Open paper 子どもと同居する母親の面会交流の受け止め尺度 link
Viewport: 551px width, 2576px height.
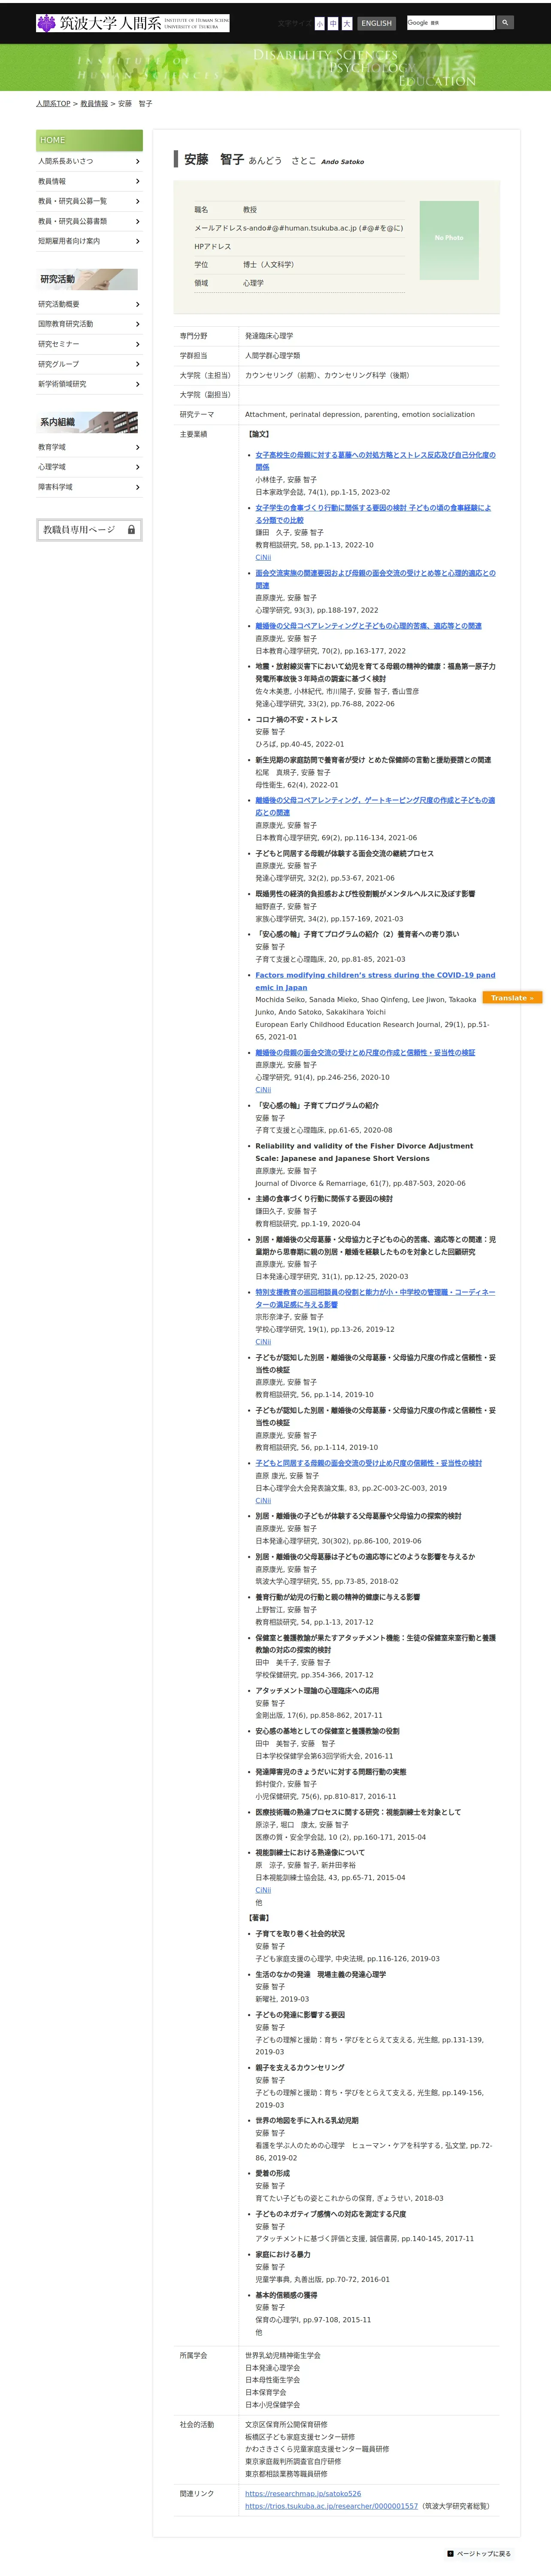coord(368,1463)
